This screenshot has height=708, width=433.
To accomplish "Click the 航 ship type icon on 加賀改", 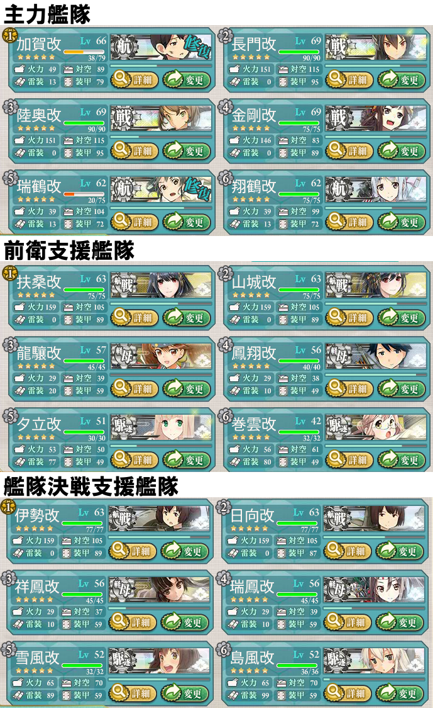I will pyautogui.click(x=123, y=47).
